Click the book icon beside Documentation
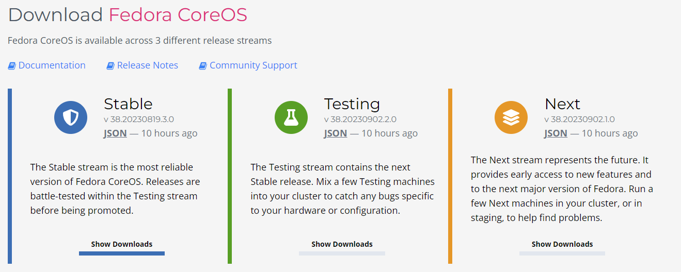The height and width of the screenshot is (272, 681). 12,65
